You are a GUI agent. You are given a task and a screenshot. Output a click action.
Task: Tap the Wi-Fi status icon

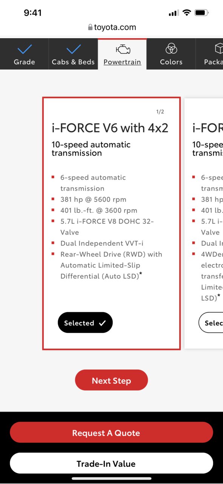pos(186,12)
